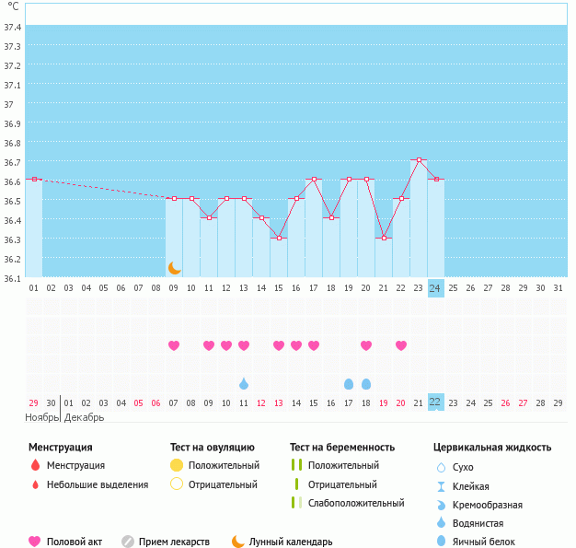Click the Половой акт heart legend icon
The width and height of the screenshot is (576, 548).
click(35, 542)
